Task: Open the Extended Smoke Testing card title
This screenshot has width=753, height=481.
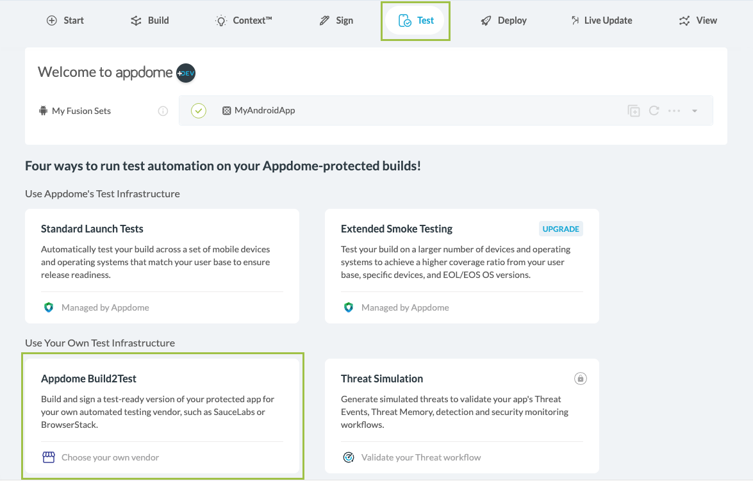Action: click(x=397, y=229)
